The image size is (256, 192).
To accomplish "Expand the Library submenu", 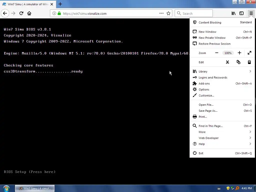I will pos(222,71).
